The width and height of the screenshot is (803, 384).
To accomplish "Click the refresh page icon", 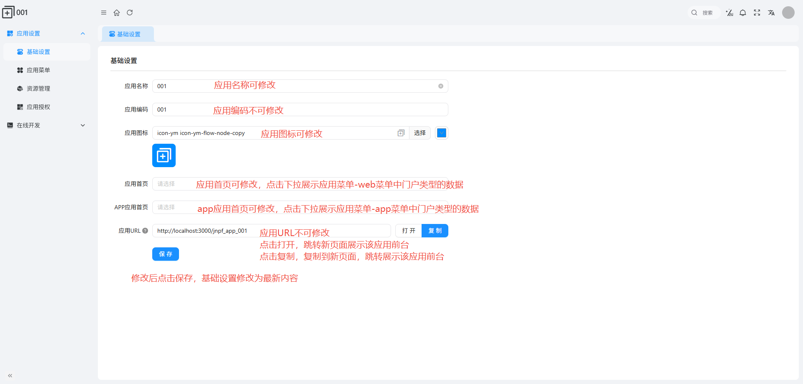I will point(130,13).
